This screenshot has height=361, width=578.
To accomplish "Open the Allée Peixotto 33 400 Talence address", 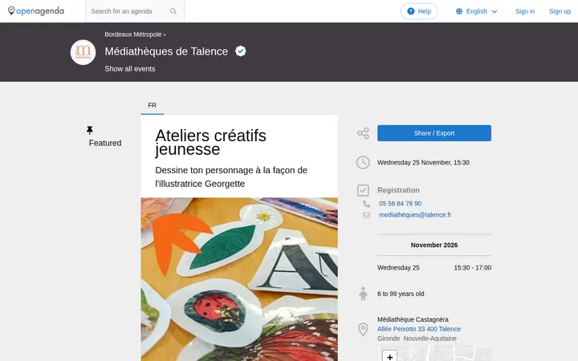I will [x=419, y=329].
